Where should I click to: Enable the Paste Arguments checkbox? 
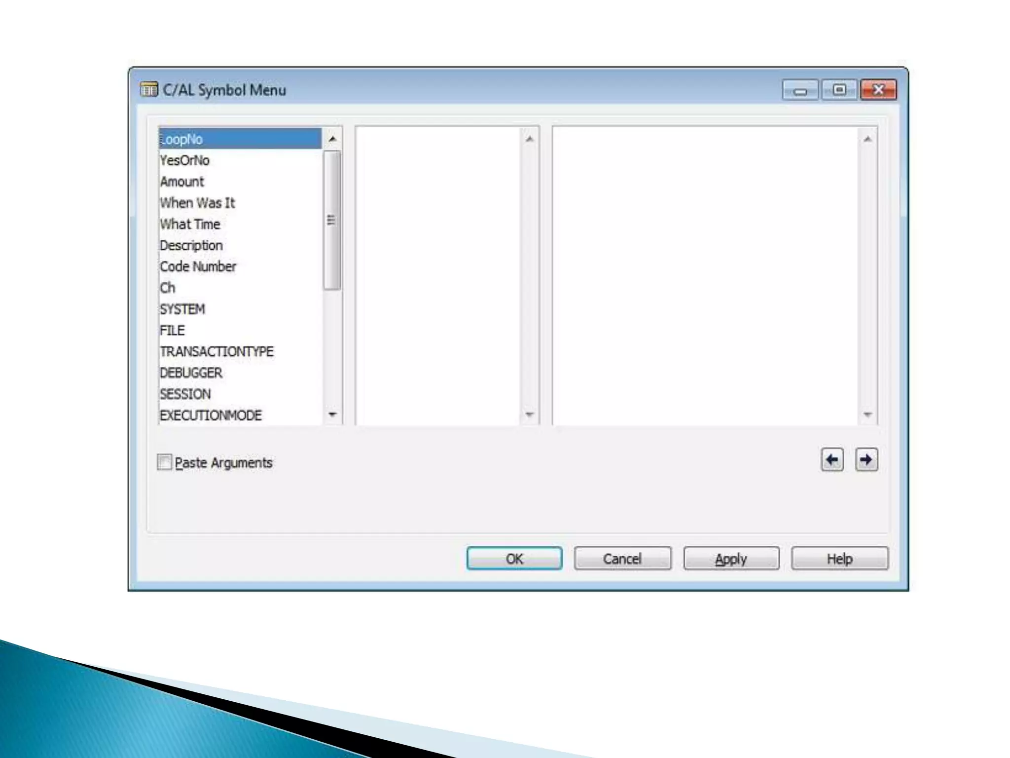[164, 462]
